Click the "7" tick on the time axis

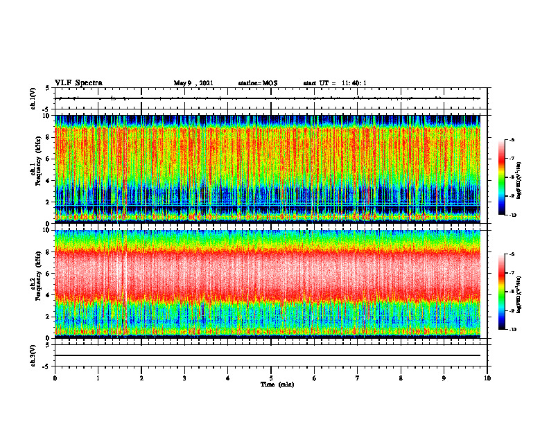(358, 378)
